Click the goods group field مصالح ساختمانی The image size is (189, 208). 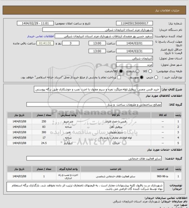click(x=94, y=104)
